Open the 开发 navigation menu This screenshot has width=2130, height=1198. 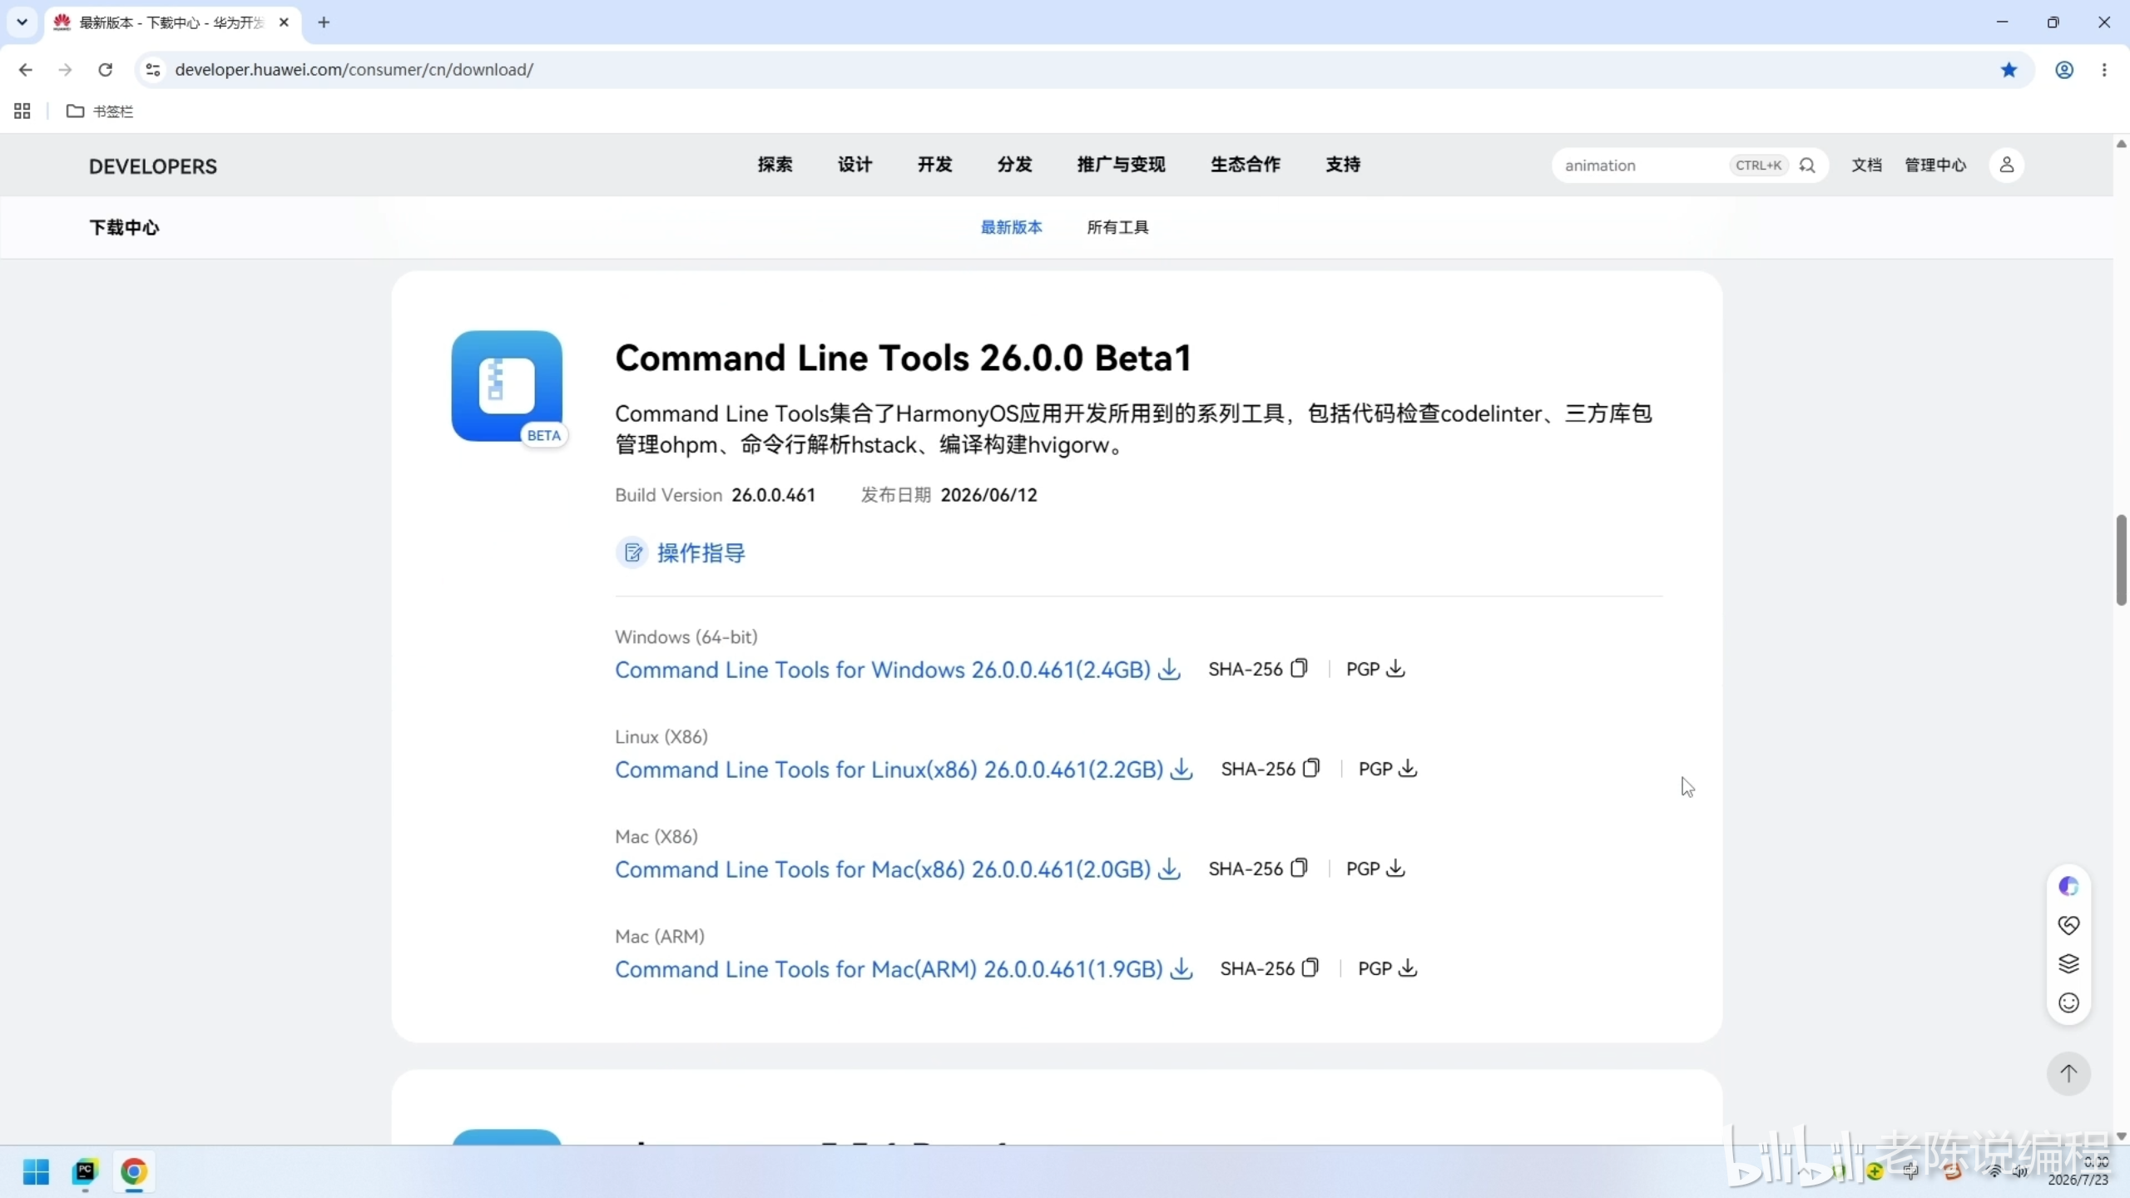(934, 165)
